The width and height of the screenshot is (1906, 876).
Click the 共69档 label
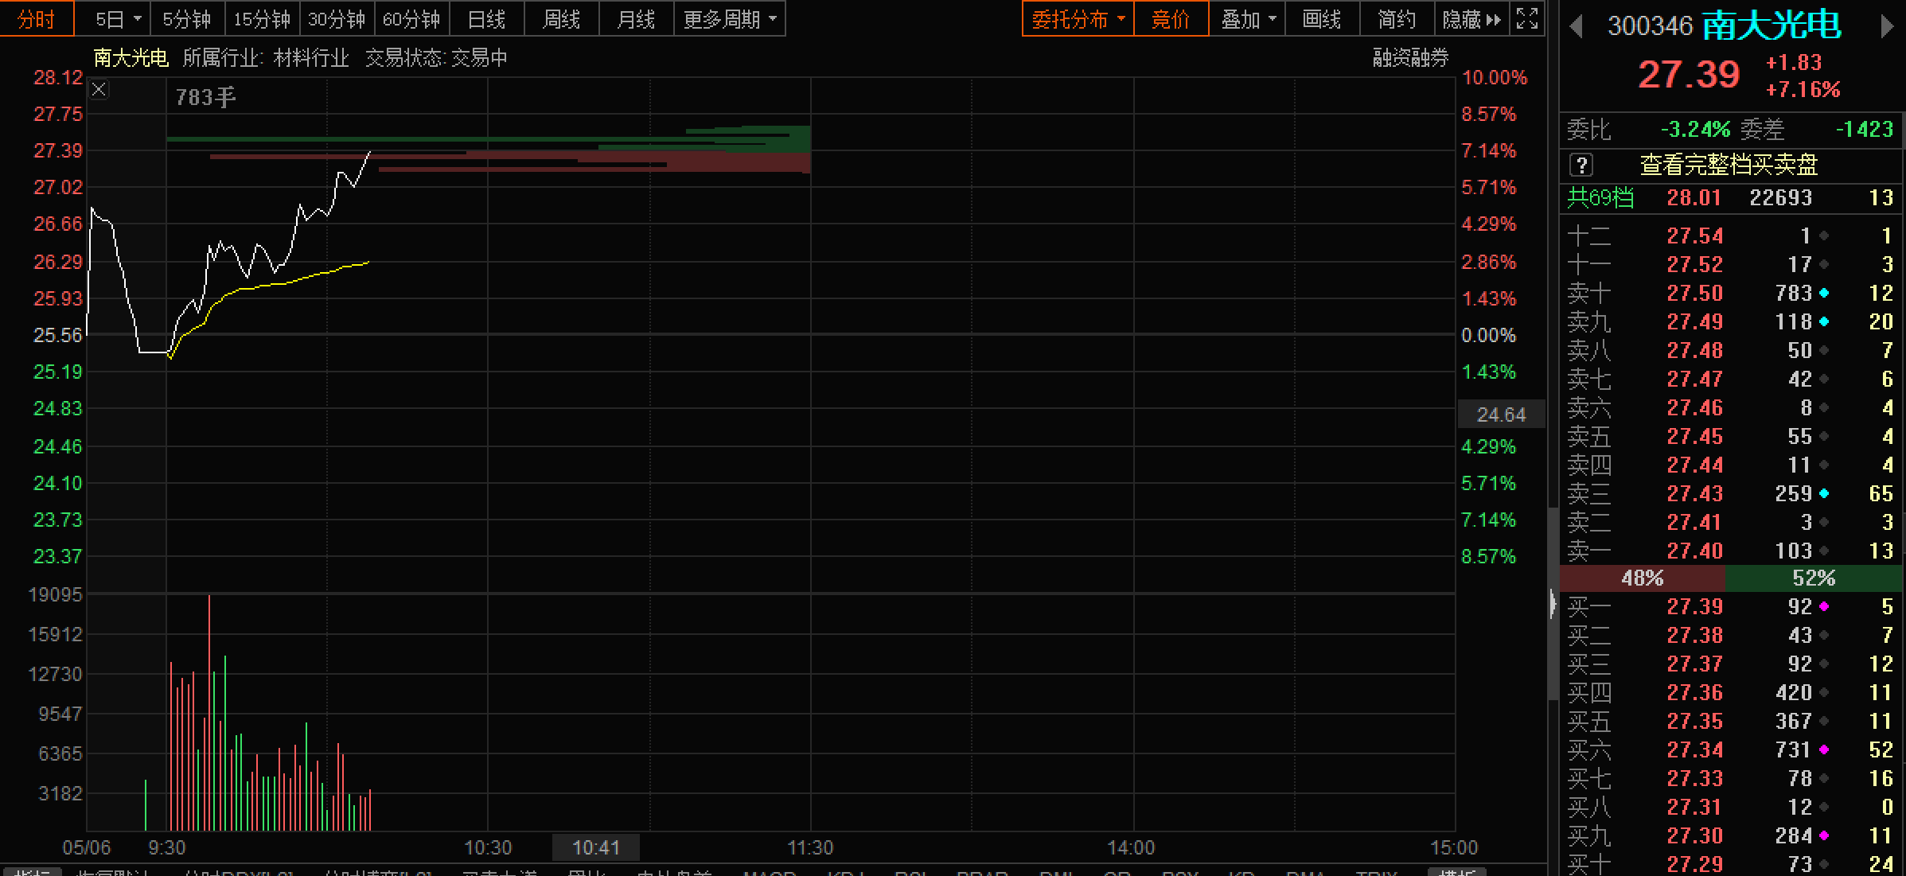tap(1600, 198)
